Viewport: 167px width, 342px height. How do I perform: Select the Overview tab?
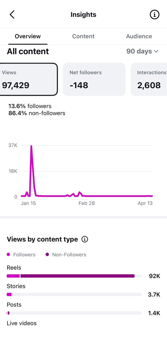27,36
